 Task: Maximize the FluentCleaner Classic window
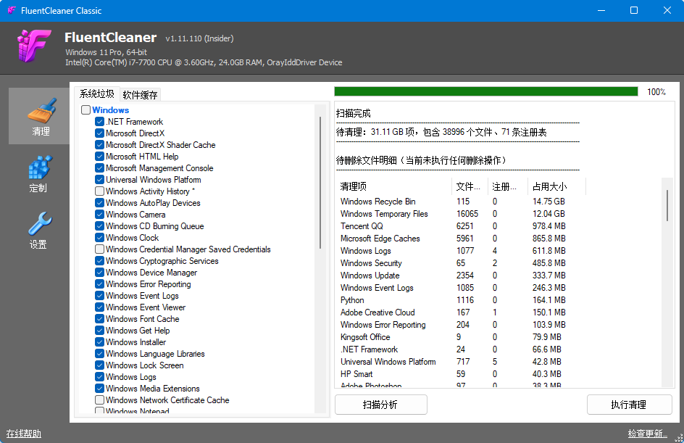pyautogui.click(x=634, y=10)
